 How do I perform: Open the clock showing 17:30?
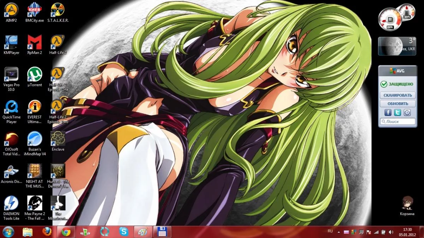click(407, 232)
